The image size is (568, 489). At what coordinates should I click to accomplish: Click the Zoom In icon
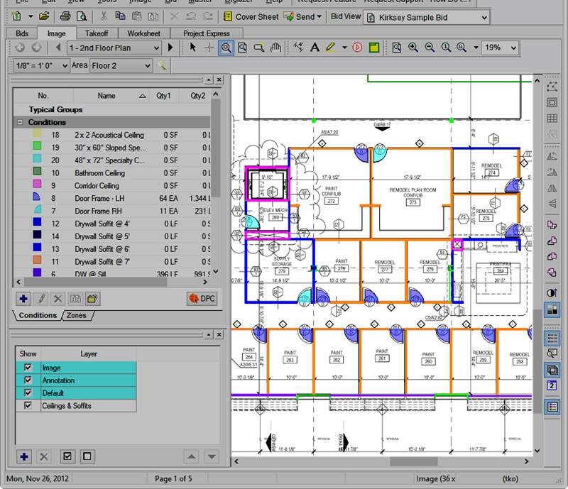[413, 48]
